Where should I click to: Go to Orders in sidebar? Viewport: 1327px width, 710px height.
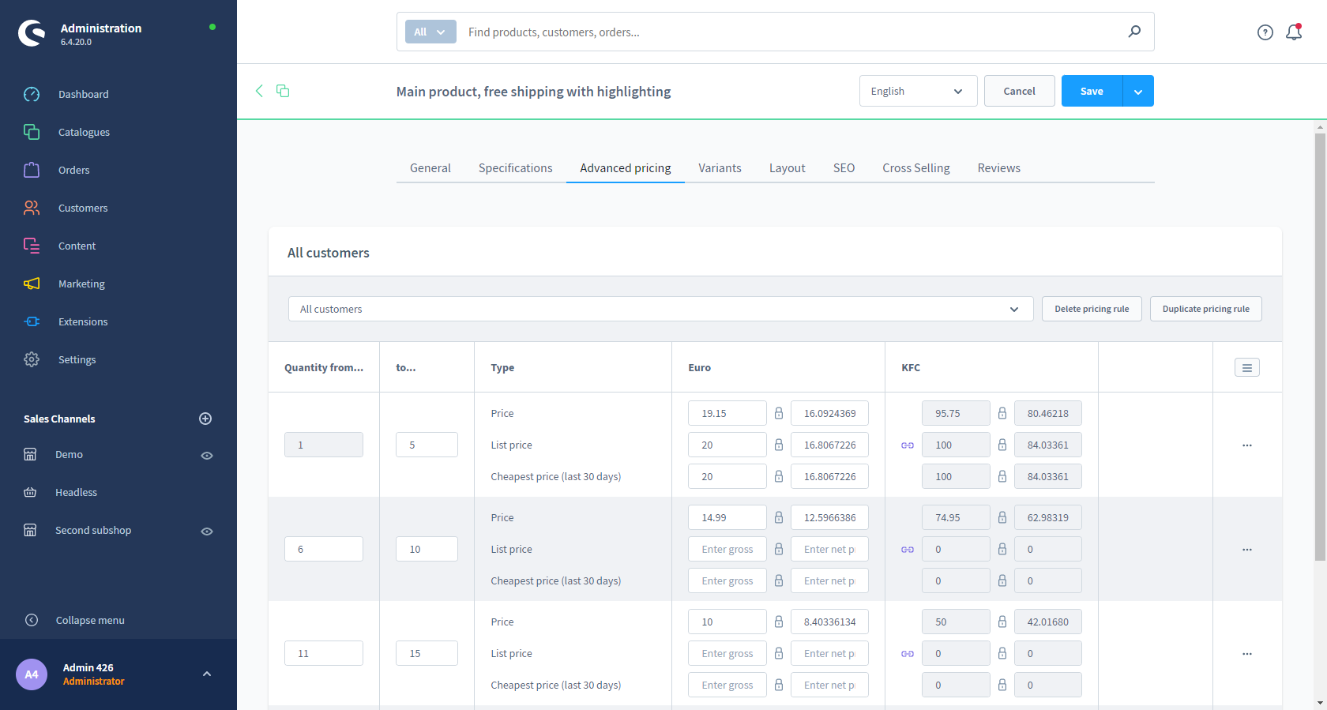coord(73,170)
